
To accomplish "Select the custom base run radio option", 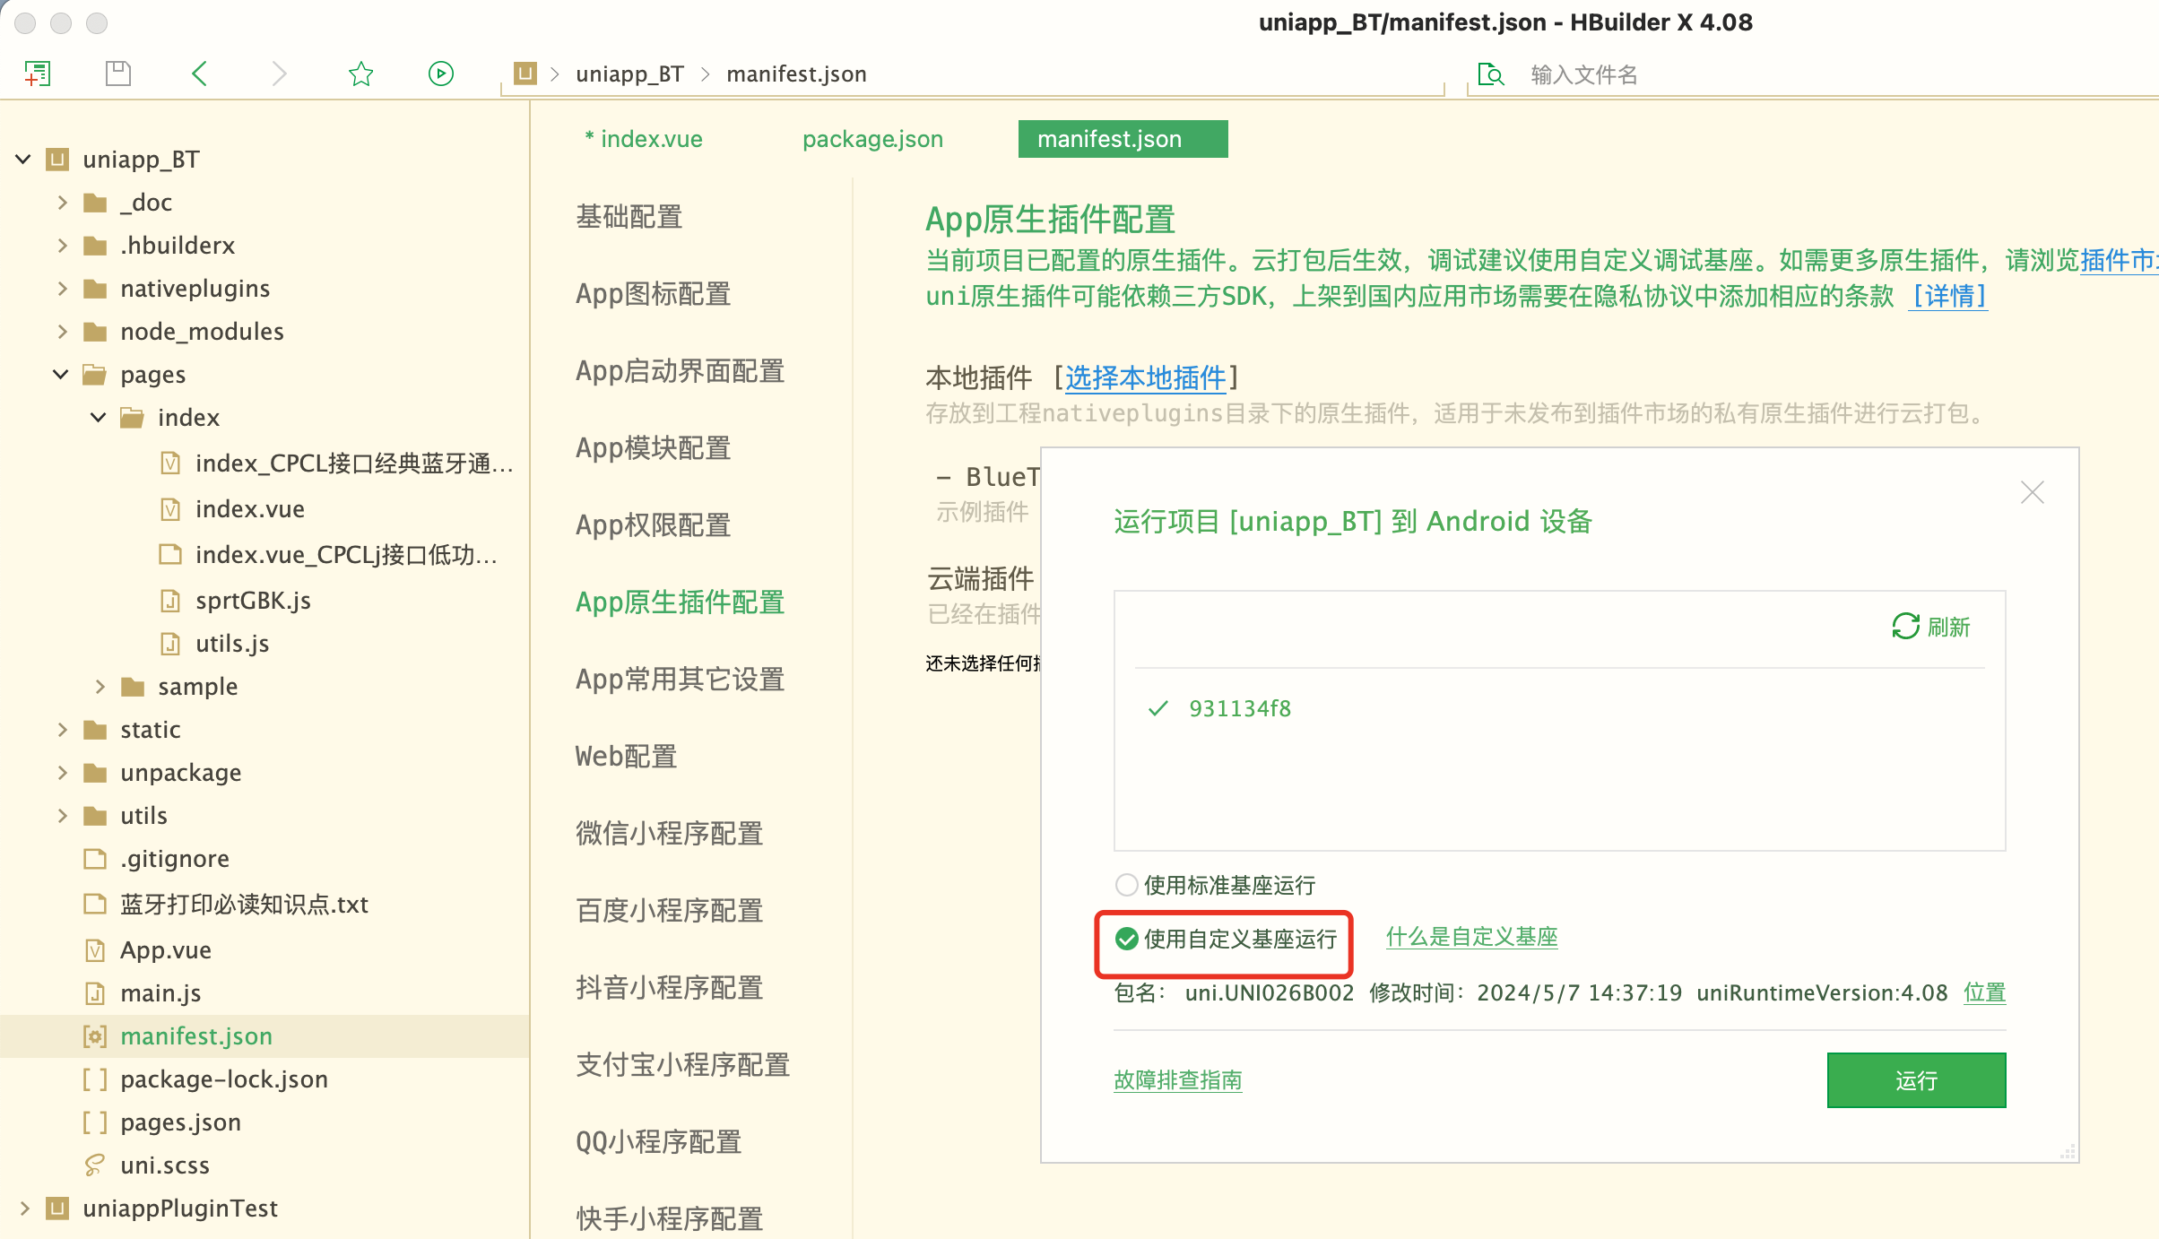I will pyautogui.click(x=1126, y=940).
